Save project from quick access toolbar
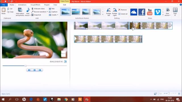Viewport: 182px width, 102px height. [5, 1]
